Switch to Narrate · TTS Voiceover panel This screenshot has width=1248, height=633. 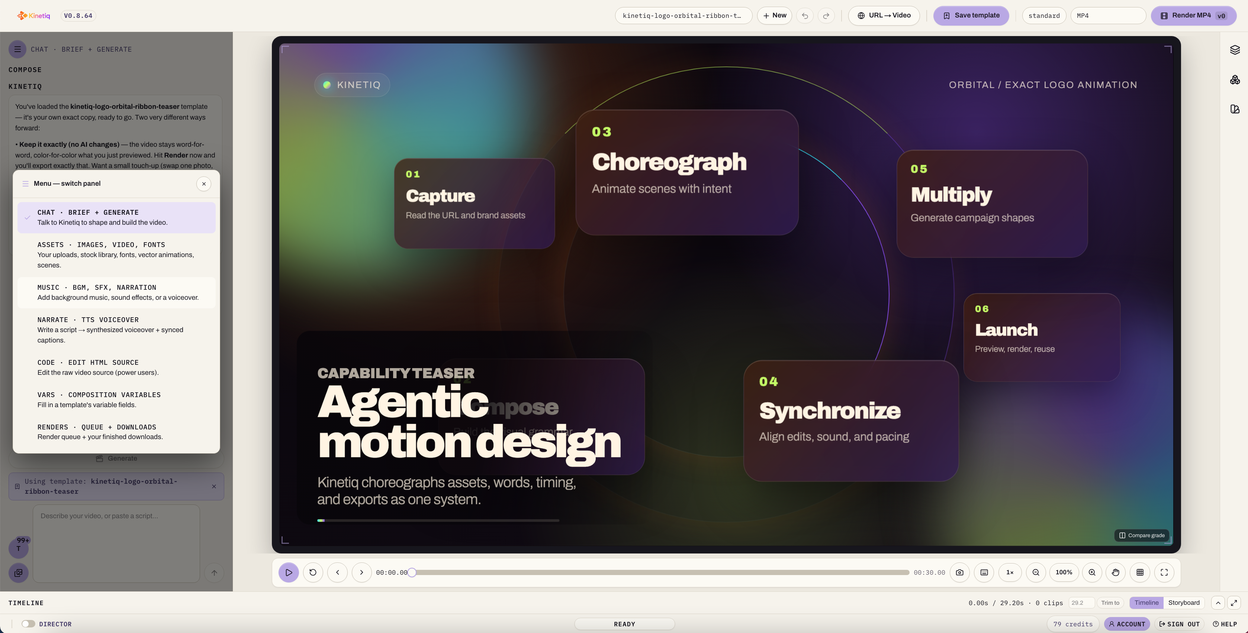[x=116, y=330]
